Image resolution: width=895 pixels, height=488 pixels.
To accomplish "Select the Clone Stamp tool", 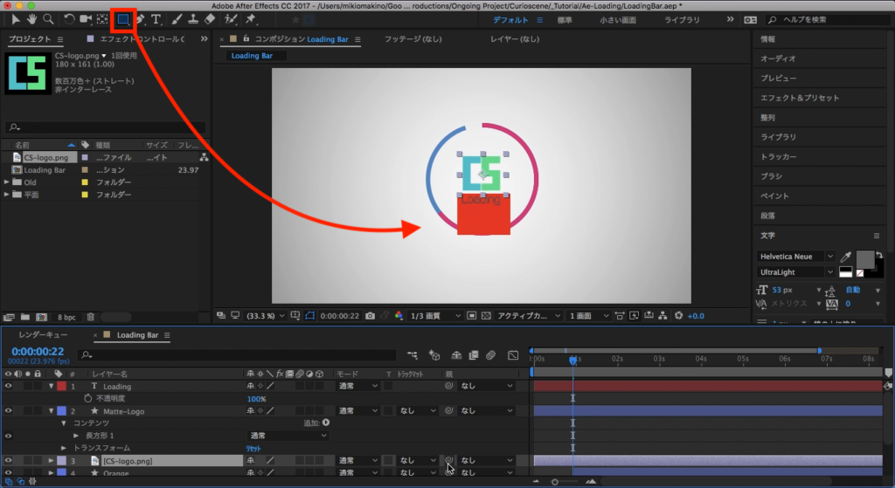I will click(193, 18).
